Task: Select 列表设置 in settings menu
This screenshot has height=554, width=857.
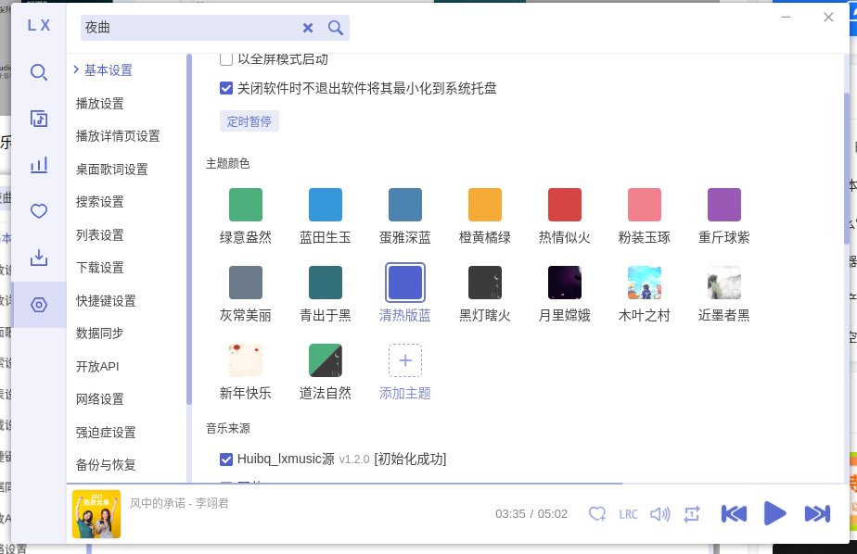Action: click(x=100, y=234)
